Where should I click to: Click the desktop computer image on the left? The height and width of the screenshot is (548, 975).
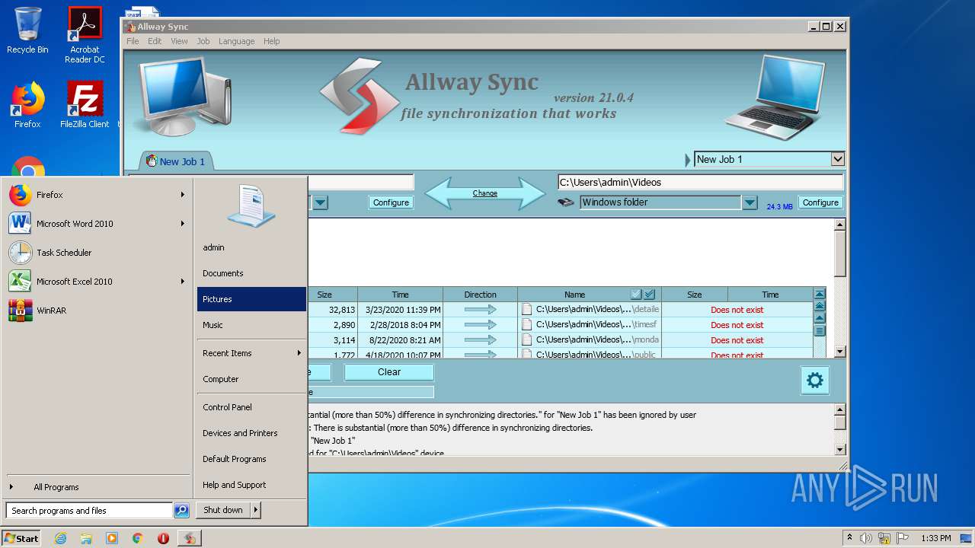tap(184, 97)
